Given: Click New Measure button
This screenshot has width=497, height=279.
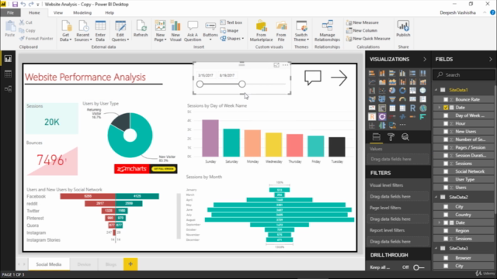Looking at the screenshot, I should coord(362,22).
